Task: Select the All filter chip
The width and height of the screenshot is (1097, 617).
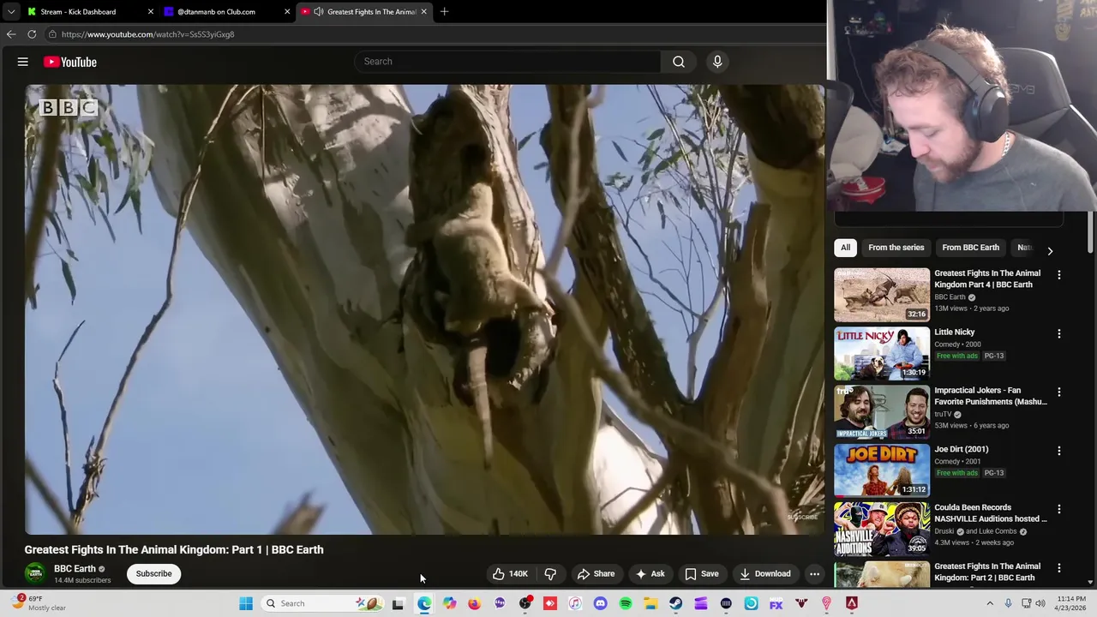Action: [845, 248]
